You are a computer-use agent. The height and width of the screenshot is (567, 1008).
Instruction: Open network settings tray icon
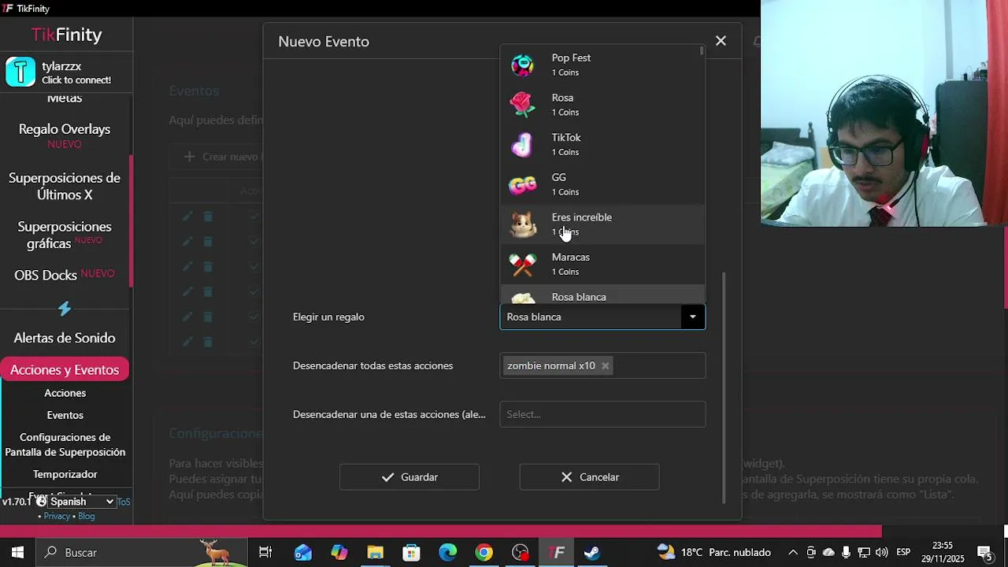point(864,553)
